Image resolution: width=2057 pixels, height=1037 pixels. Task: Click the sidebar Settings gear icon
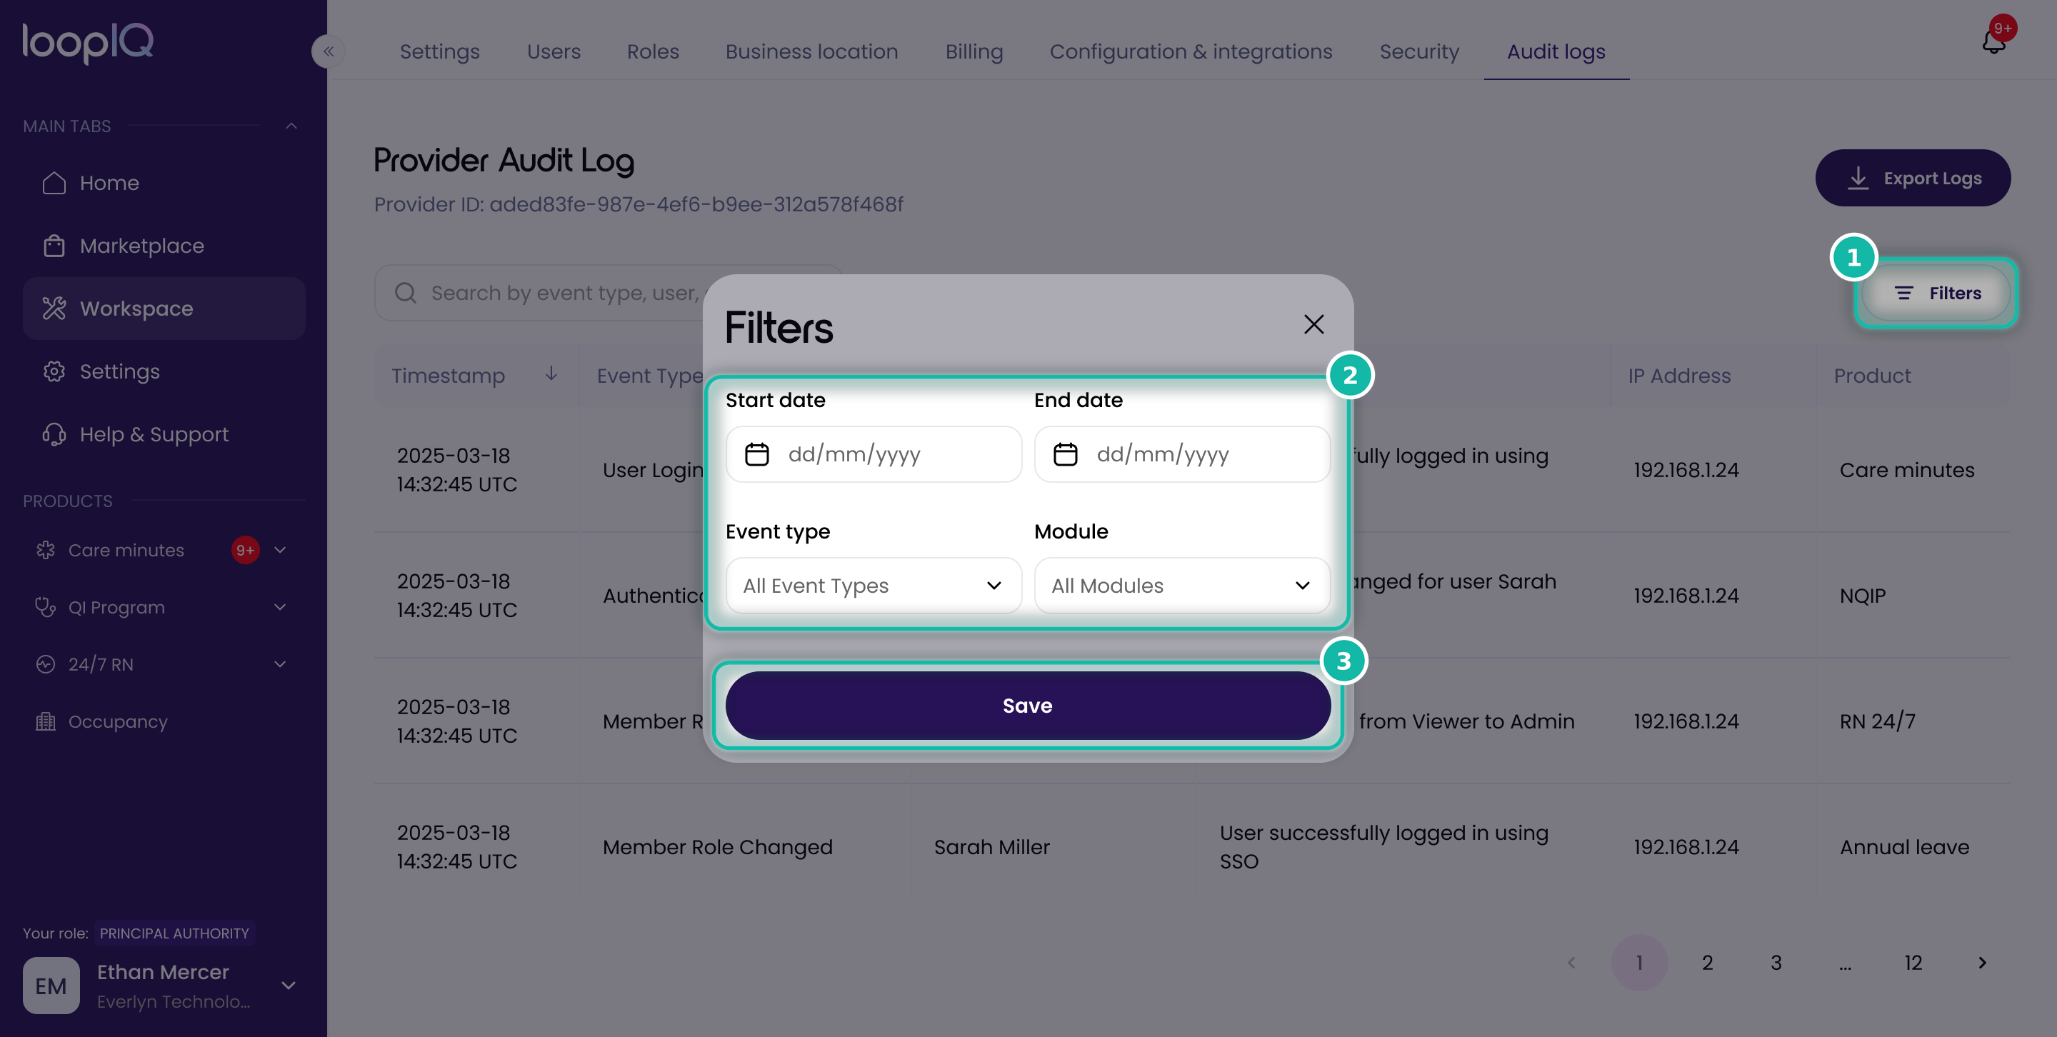[x=54, y=371]
